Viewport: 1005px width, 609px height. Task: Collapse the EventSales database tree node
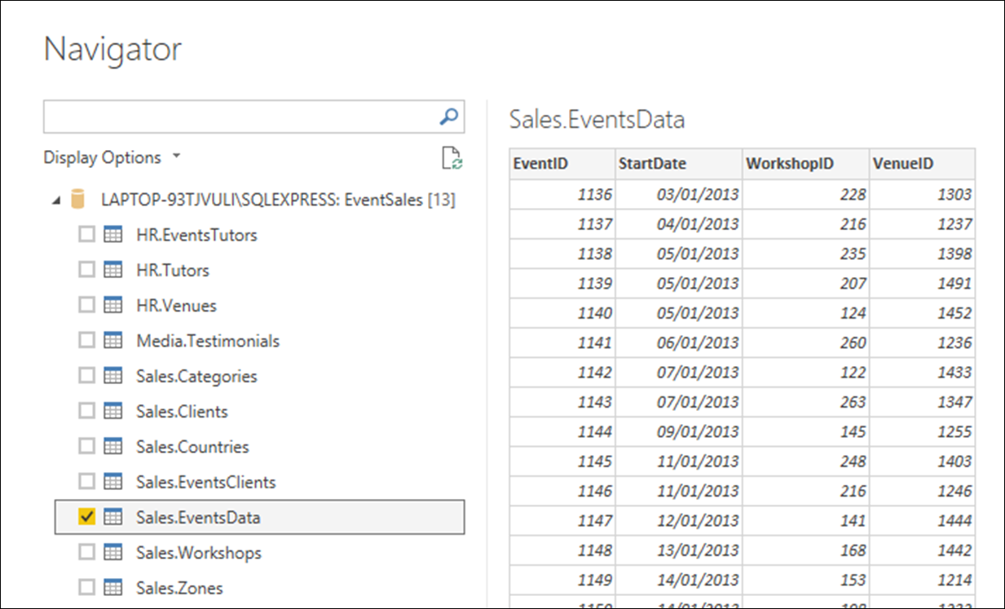pos(55,200)
